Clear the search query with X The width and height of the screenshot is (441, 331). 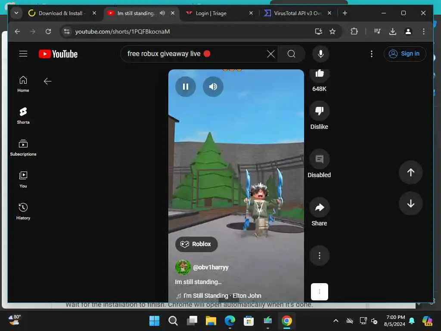[270, 54]
